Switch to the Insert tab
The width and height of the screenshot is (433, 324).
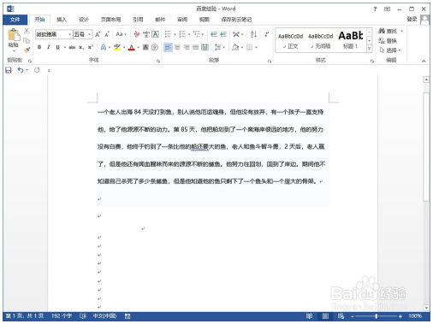[62, 20]
